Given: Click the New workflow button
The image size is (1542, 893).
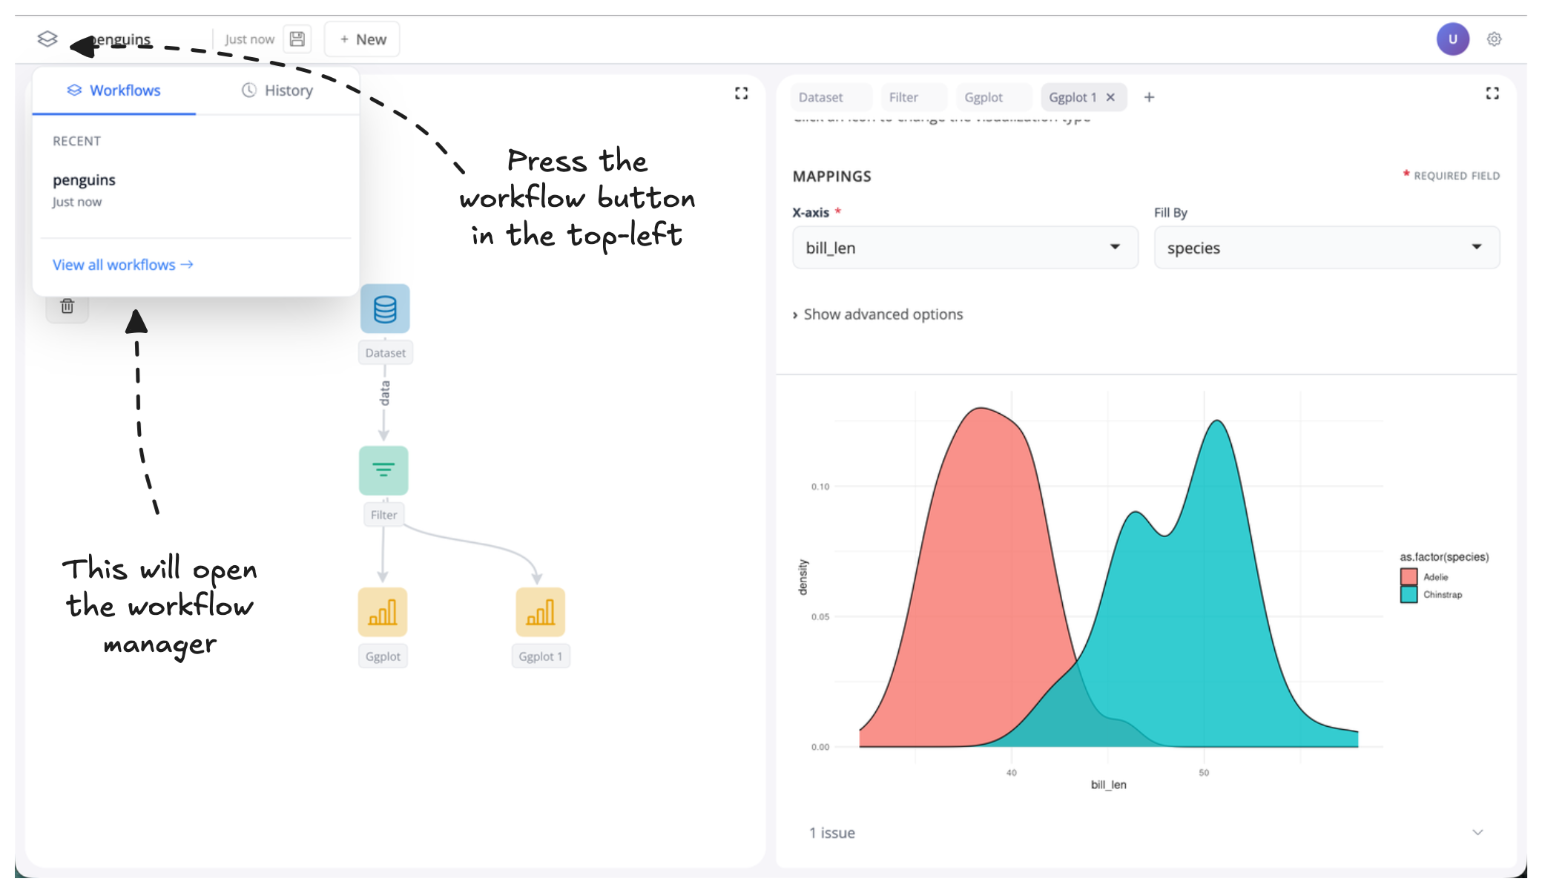Looking at the screenshot, I should [x=363, y=39].
